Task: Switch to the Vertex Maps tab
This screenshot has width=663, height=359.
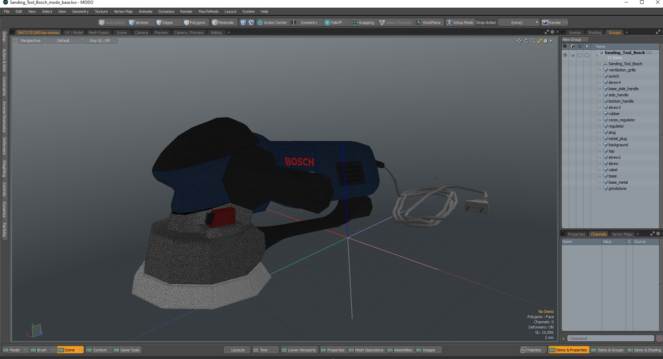Action: [x=622, y=234]
